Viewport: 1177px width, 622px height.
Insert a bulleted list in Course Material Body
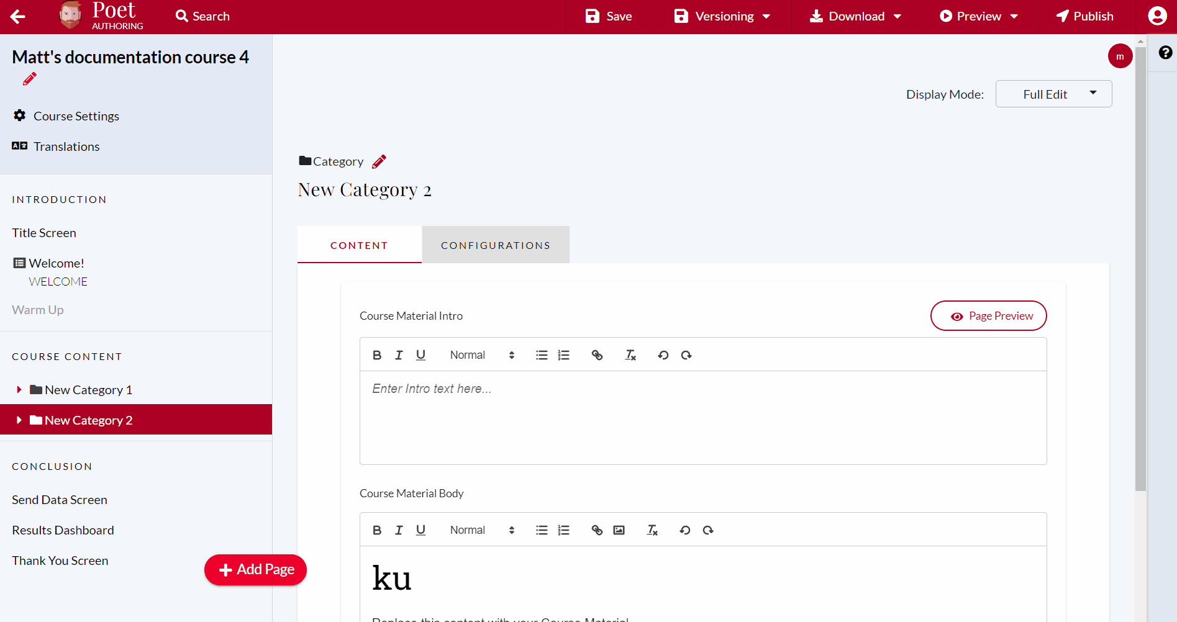pyautogui.click(x=541, y=530)
